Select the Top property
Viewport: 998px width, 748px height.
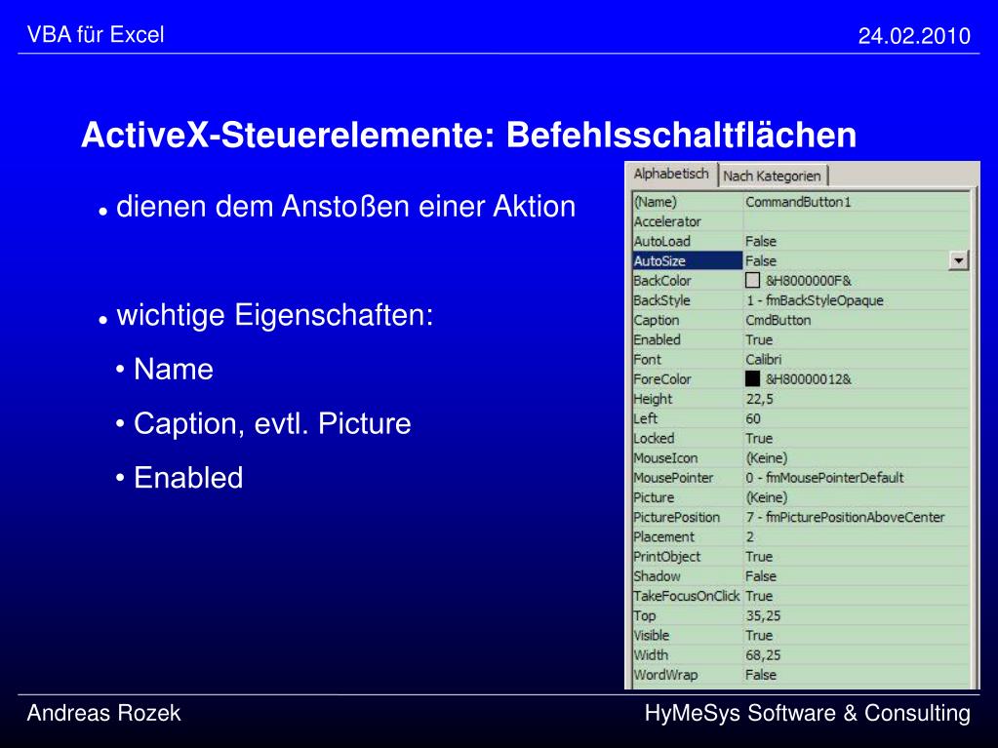point(644,615)
